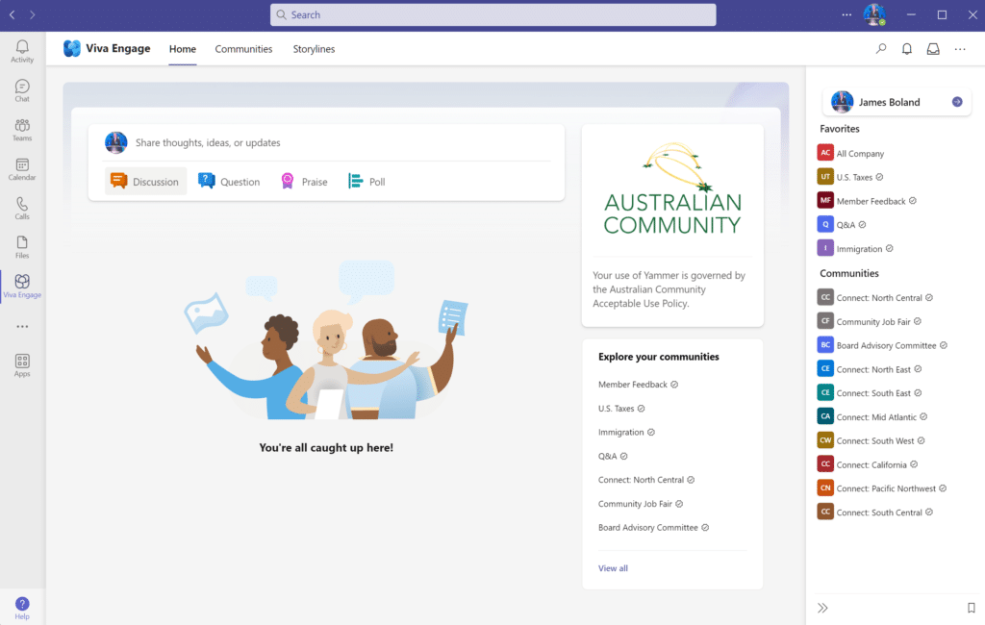The image size is (985, 625).
Task: Switch to the Home tab
Action: 182,49
